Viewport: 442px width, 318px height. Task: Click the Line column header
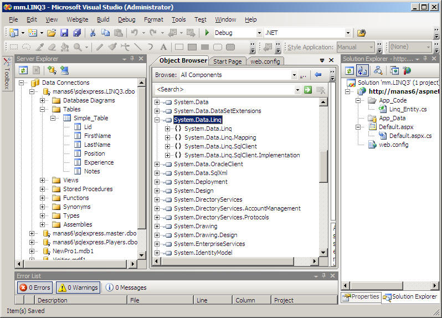(213, 300)
